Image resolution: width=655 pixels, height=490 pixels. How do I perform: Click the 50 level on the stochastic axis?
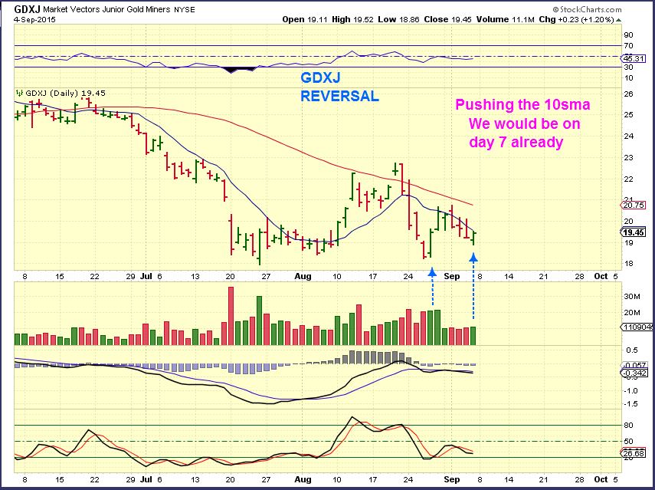pos(628,442)
